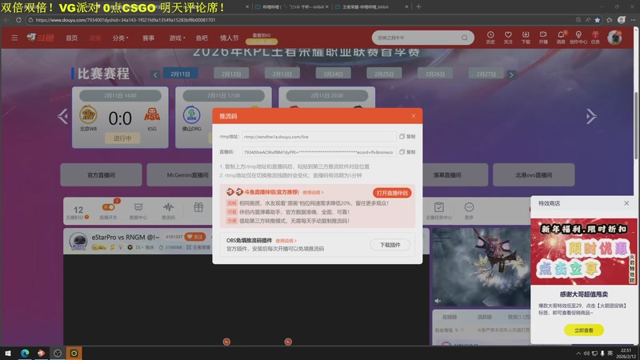This screenshot has height=360, width=640.
Task: Open 官方直播间 button
Action: pyautogui.click(x=102, y=175)
